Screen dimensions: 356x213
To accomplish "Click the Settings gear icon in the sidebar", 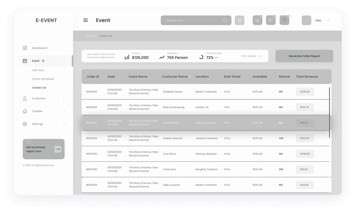I will tap(24, 124).
